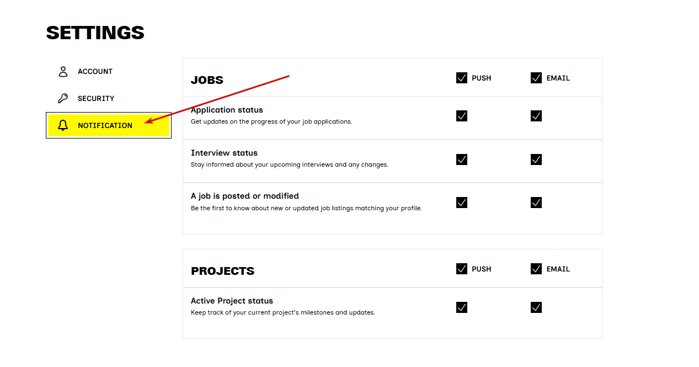Click the Settings page heading

point(95,33)
